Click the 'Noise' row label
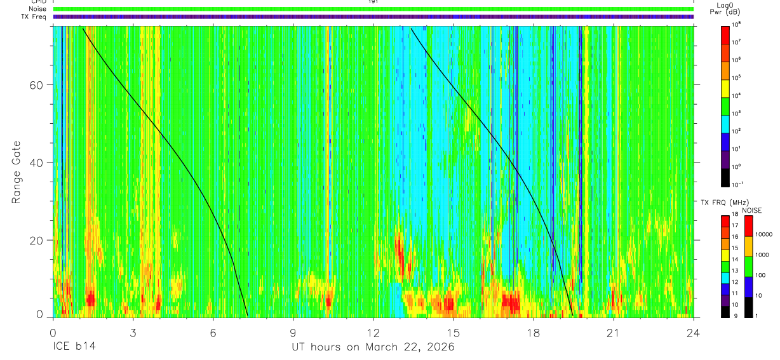Viewport: 780px width, 360px height. [37, 10]
